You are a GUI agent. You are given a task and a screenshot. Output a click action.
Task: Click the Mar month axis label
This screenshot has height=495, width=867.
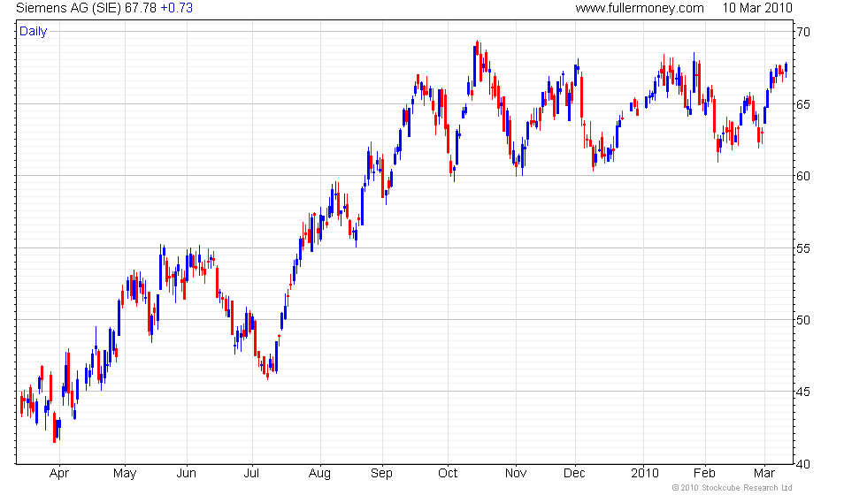tap(764, 474)
